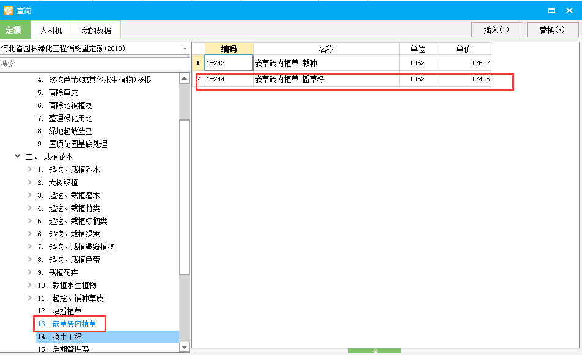Expand the 6. 起挖、栽植绿篱 node
The image size is (582, 355).
30,233
